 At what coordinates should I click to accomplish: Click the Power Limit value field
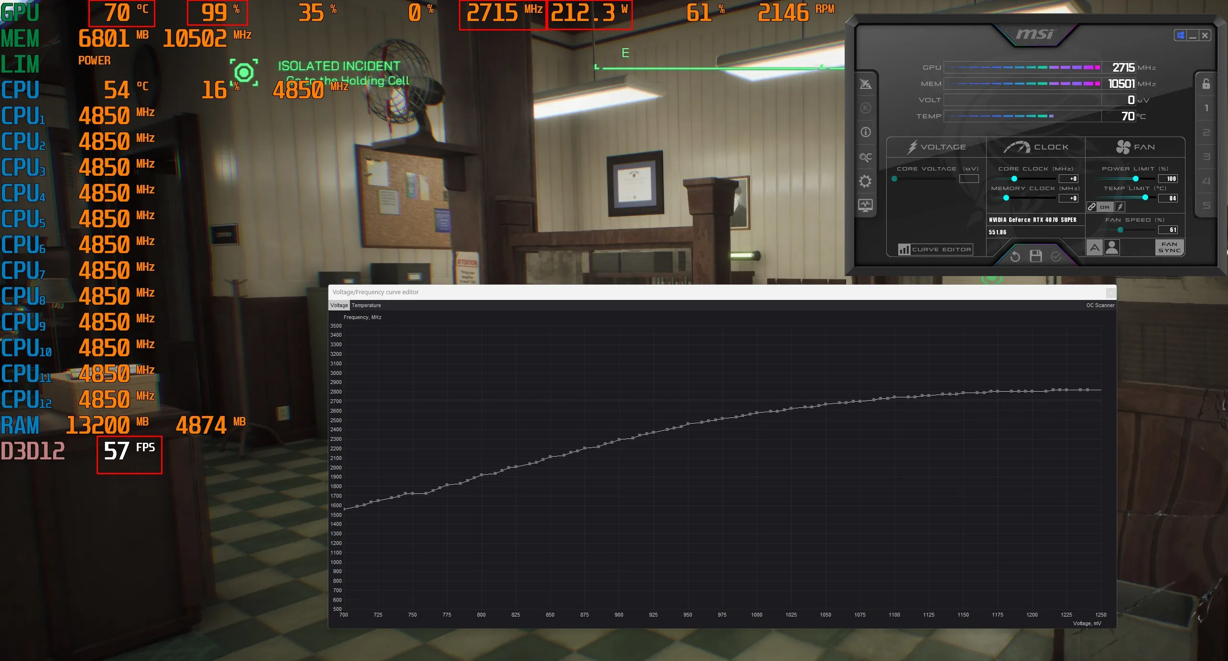tap(1168, 179)
